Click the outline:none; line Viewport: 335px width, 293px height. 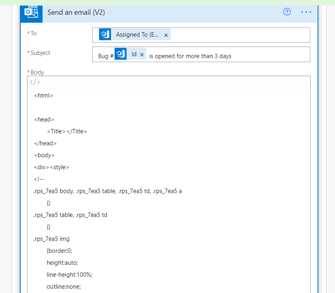point(64,287)
